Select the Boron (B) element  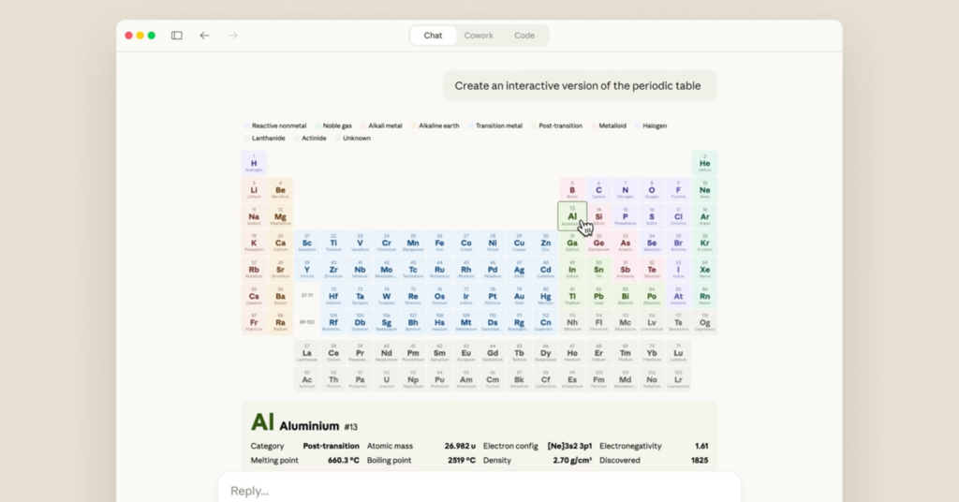pos(572,190)
